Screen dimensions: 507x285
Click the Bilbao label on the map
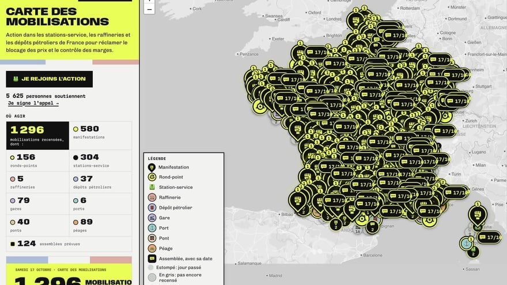point(287,214)
